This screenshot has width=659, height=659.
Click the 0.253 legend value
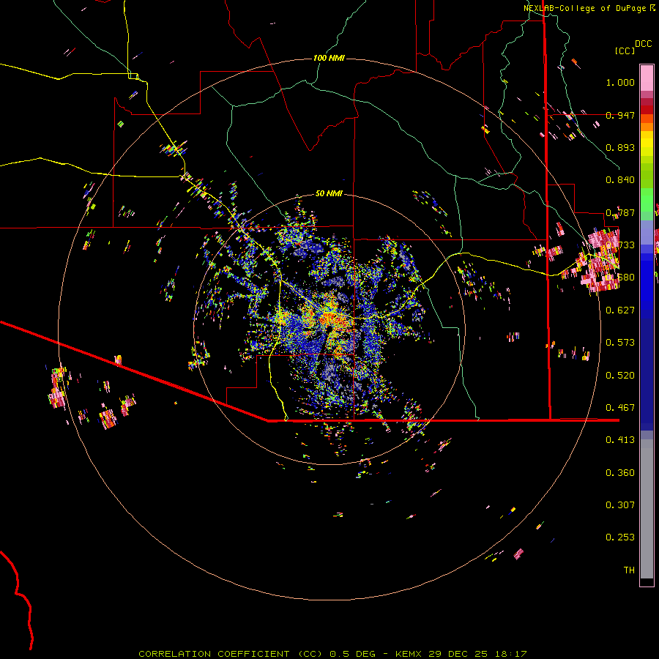[620, 537]
